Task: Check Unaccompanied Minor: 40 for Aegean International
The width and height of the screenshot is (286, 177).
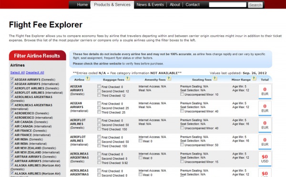Action: coord(182,111)
